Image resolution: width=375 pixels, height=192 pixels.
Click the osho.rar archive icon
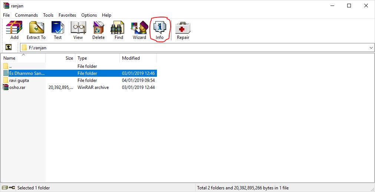point(6,87)
